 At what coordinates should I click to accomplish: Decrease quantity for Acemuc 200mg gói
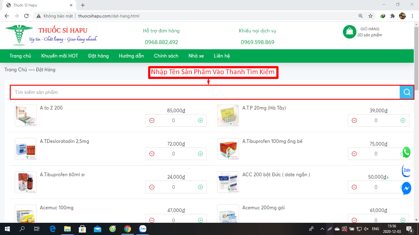[x=354, y=220]
